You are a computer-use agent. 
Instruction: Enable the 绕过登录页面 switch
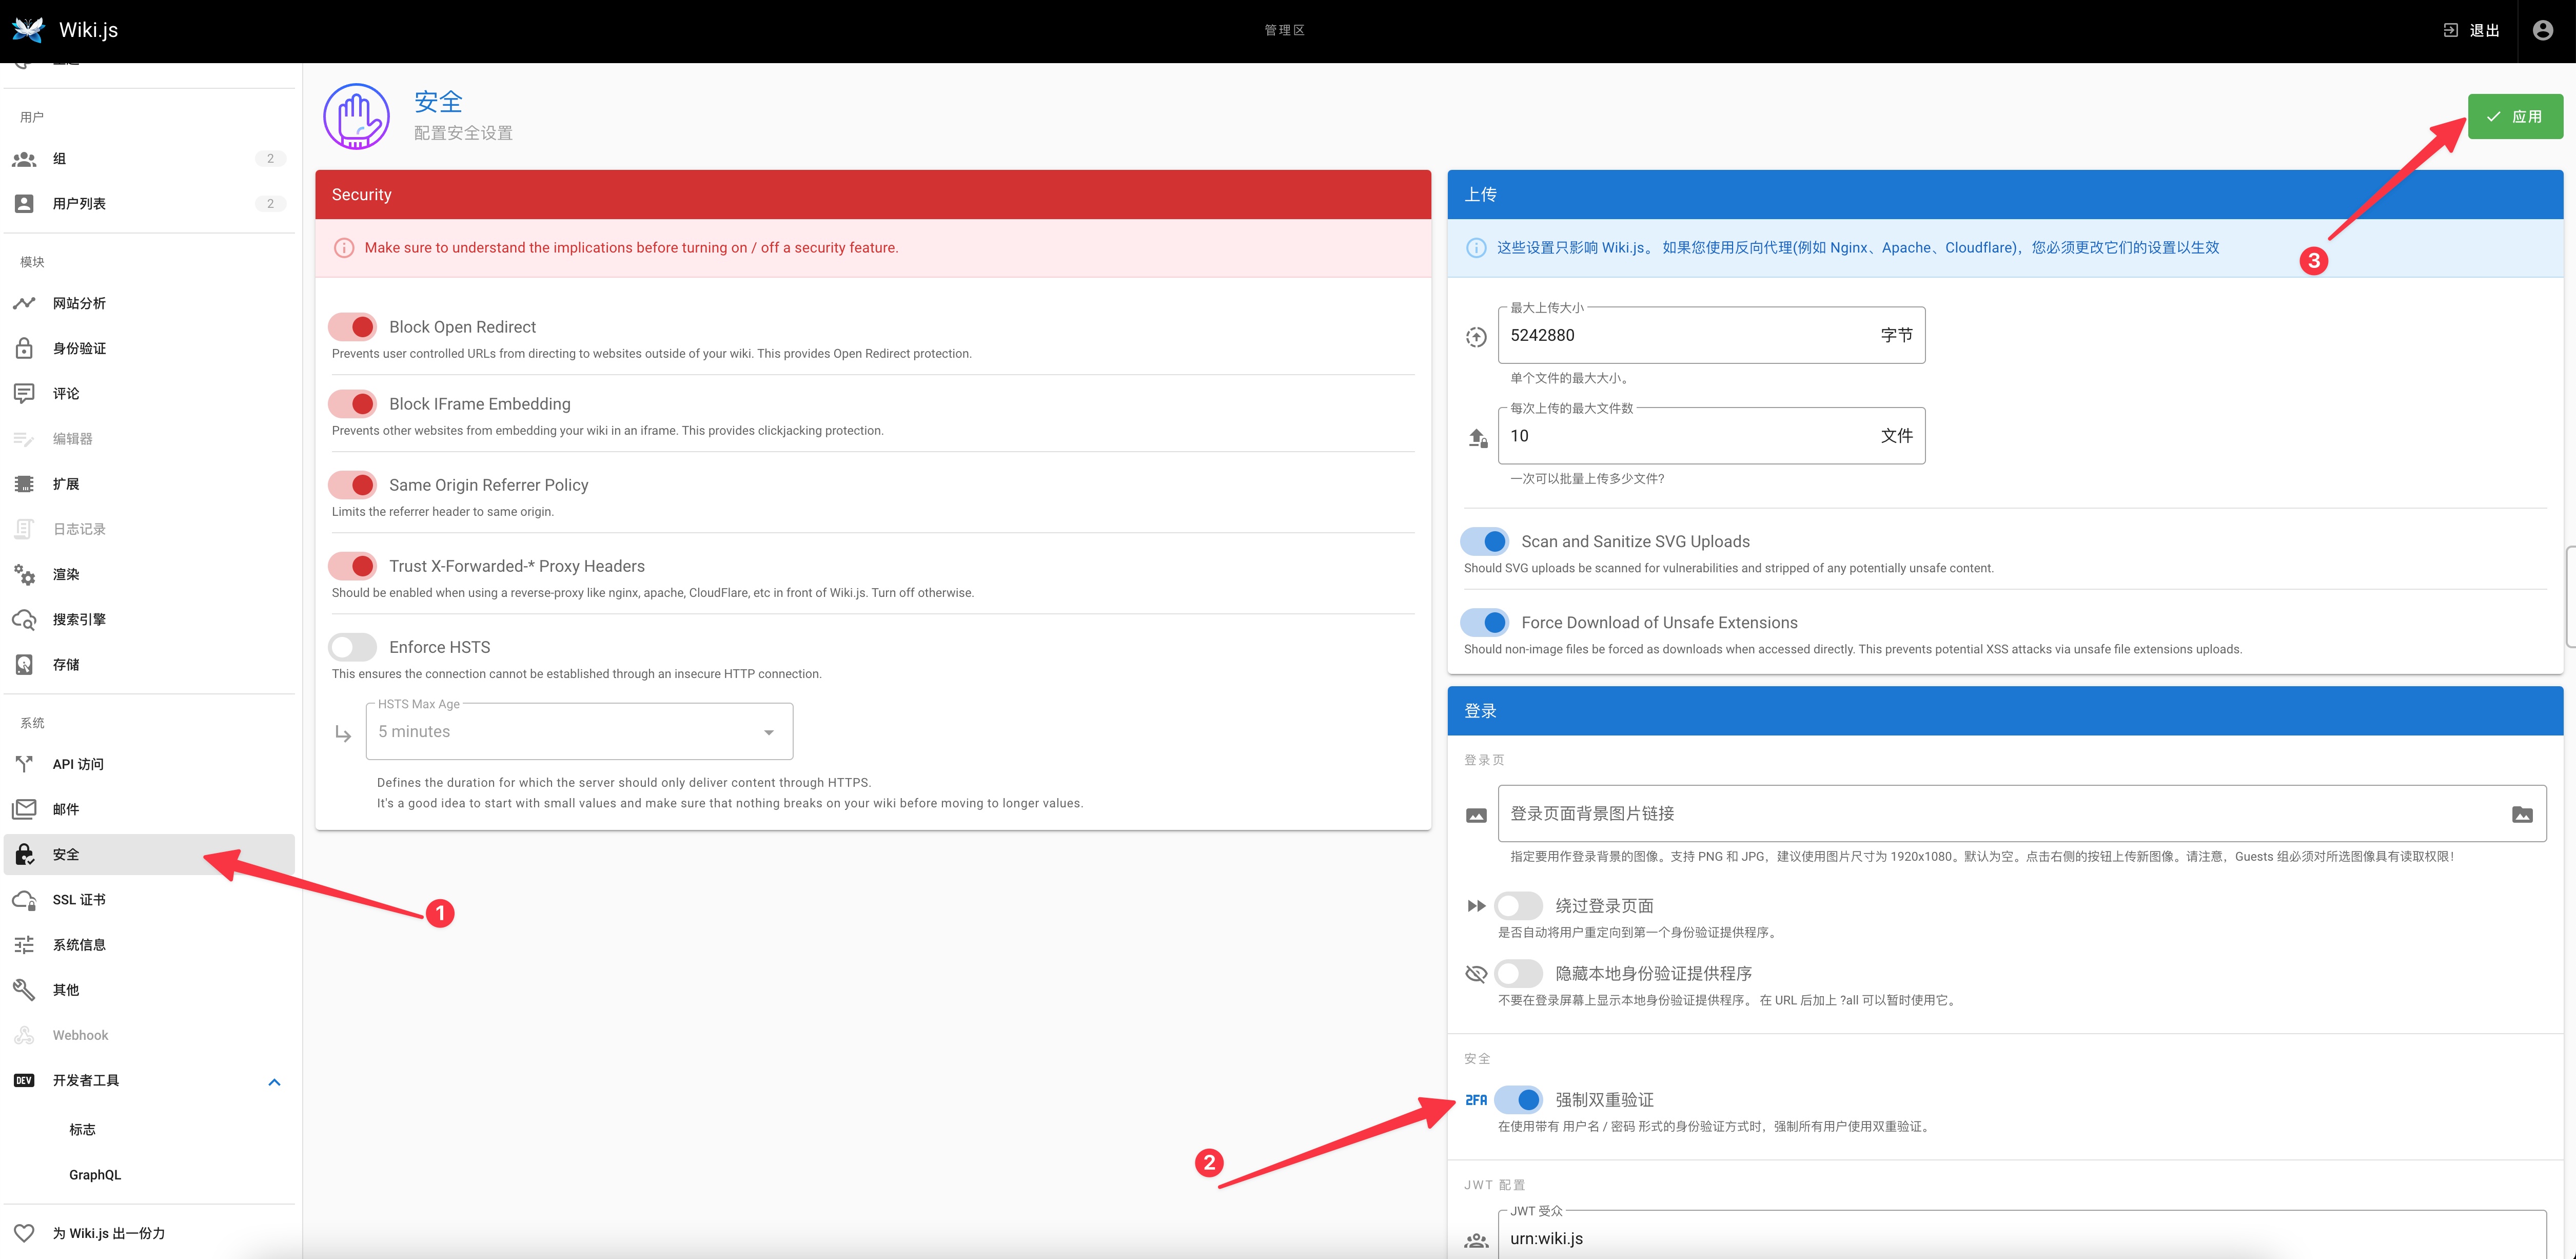pyautogui.click(x=1518, y=906)
